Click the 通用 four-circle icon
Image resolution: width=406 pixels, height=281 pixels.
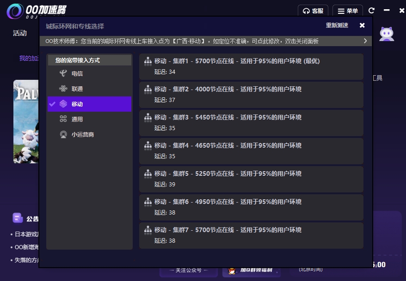(63, 119)
